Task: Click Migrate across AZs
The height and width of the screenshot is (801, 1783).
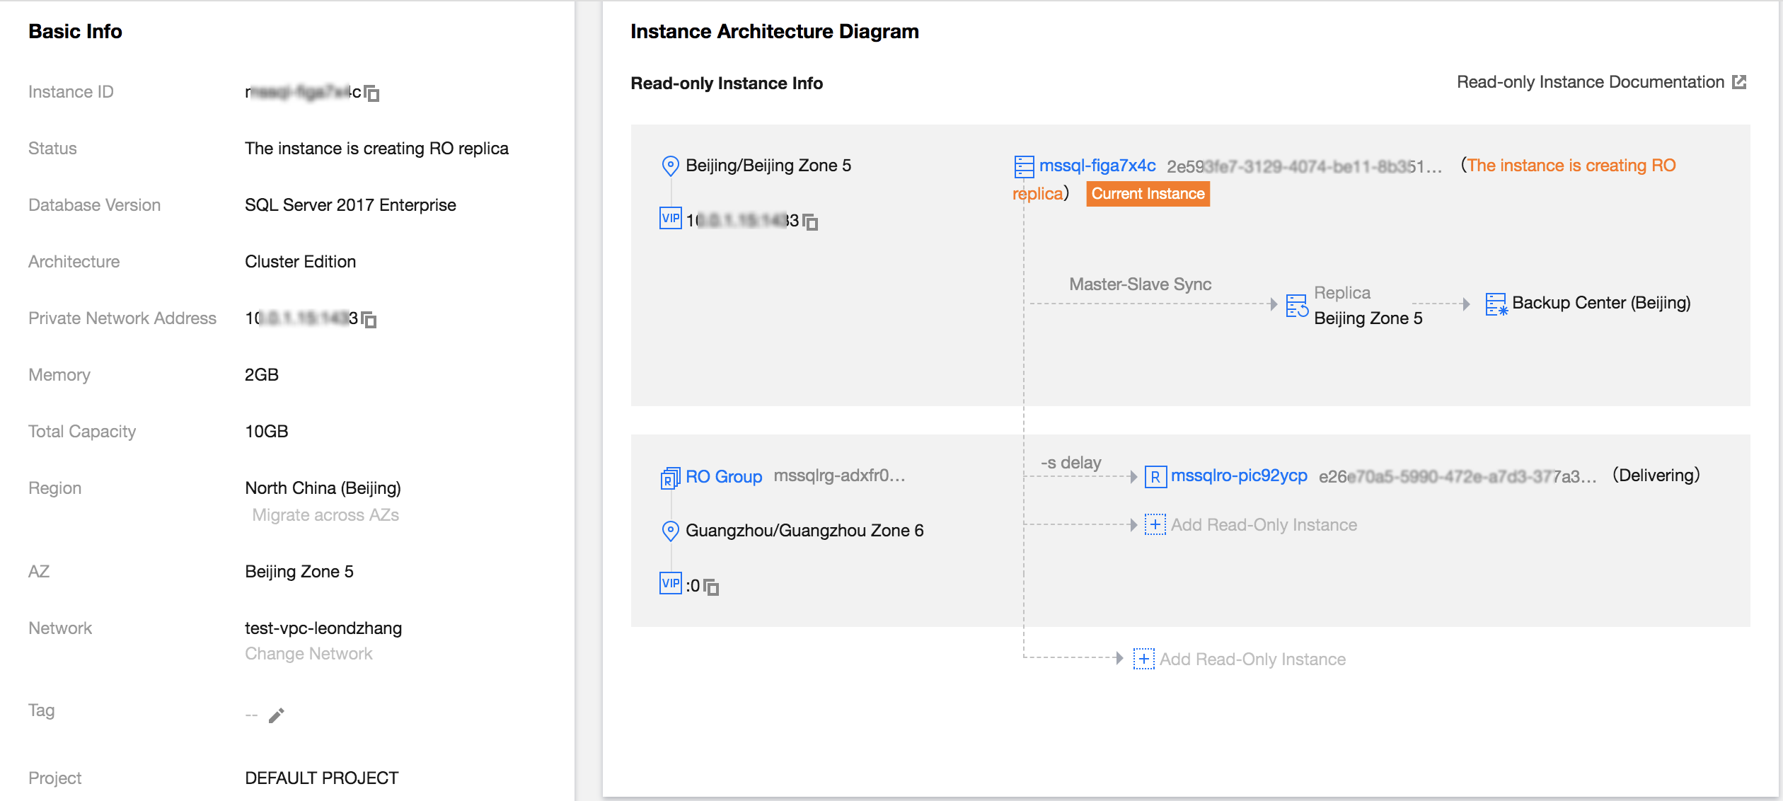Action: (325, 515)
